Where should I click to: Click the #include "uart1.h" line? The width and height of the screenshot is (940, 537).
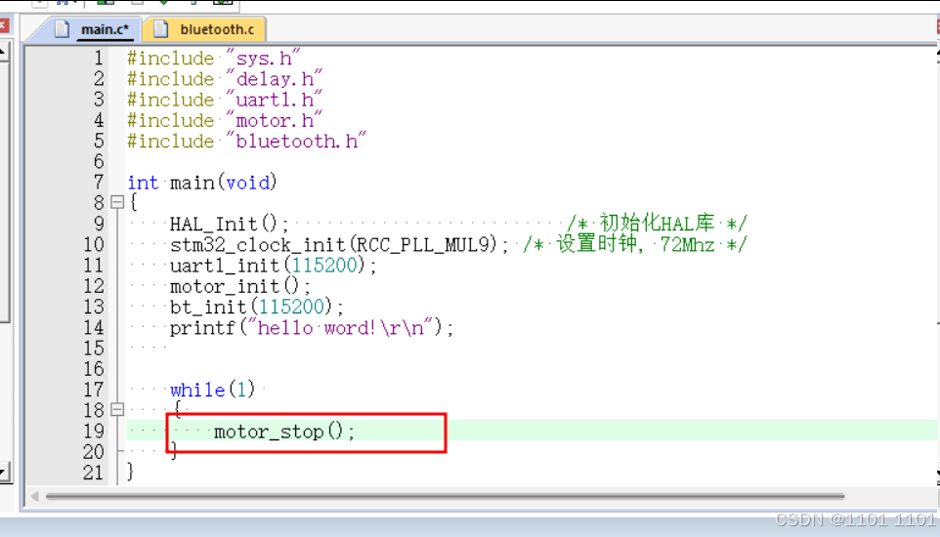[x=225, y=100]
